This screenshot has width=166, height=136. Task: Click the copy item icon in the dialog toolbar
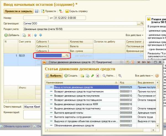point(87,76)
